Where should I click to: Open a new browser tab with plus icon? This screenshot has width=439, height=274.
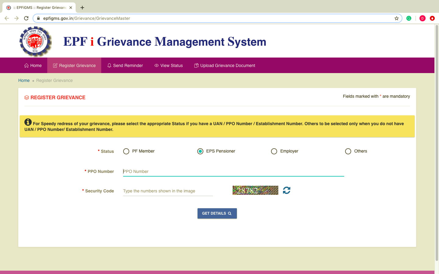coord(82,8)
